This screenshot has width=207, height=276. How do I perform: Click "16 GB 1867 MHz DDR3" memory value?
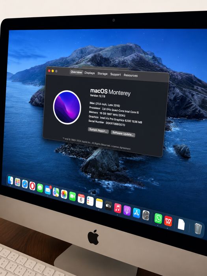point(112,114)
